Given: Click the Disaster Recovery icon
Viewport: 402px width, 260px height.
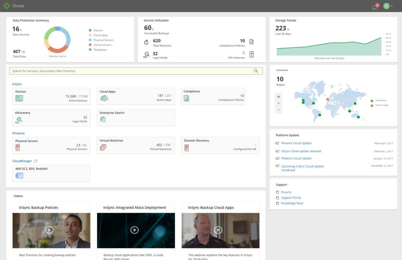Looking at the screenshot, I should click(186, 147).
